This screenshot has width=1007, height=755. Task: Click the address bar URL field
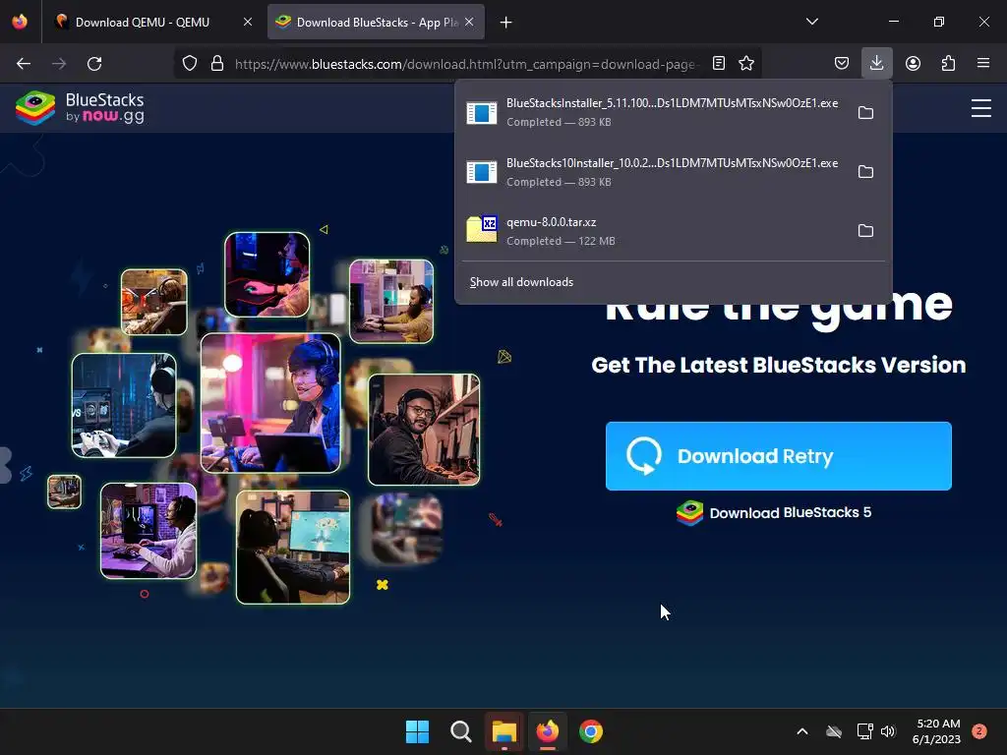pyautogui.click(x=465, y=64)
